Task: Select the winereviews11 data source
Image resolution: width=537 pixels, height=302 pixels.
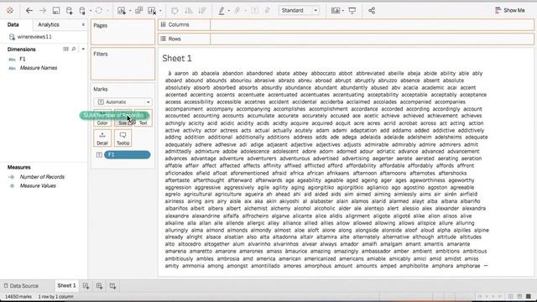Action: pos(34,37)
